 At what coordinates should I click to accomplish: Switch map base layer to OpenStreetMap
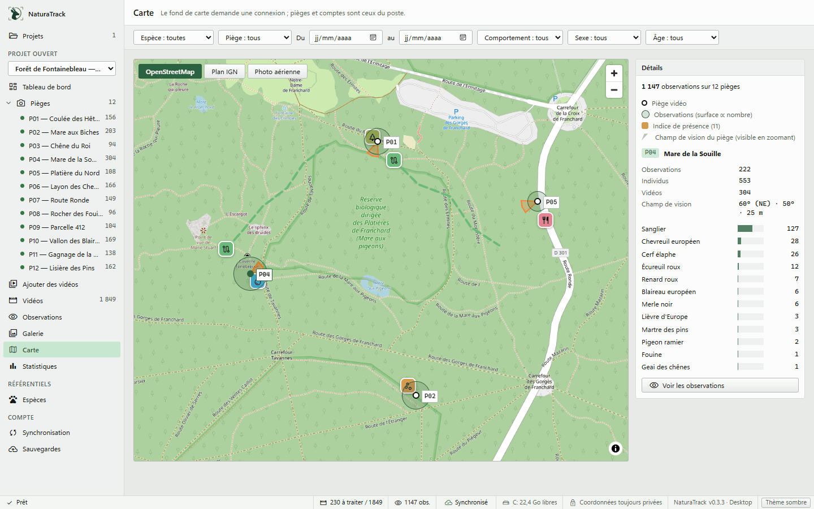click(170, 72)
